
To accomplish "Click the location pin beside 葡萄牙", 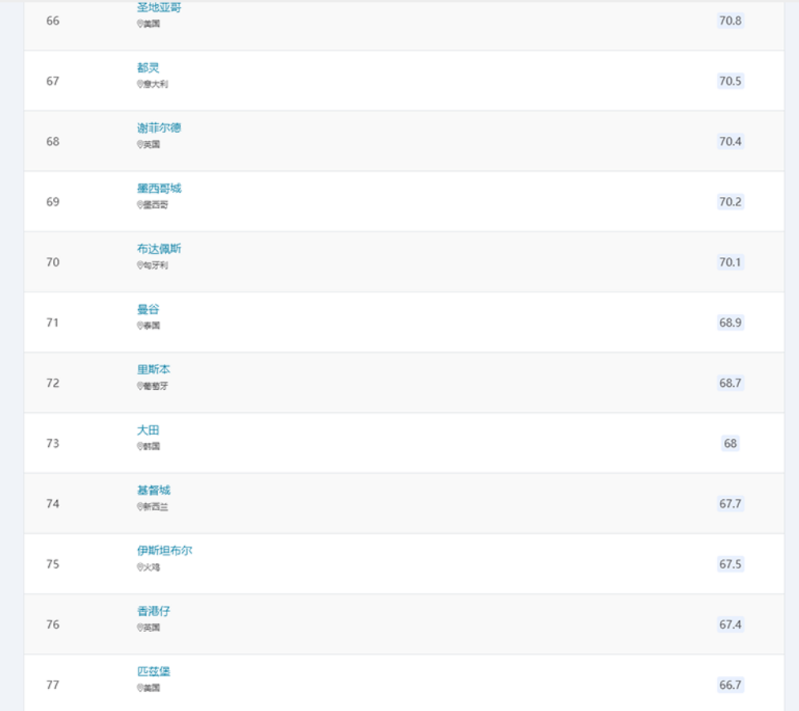I will coord(140,386).
